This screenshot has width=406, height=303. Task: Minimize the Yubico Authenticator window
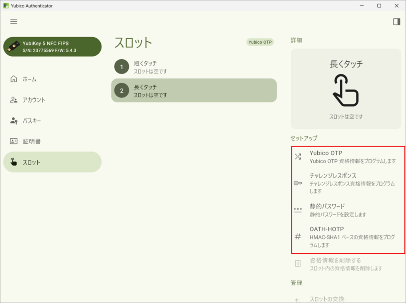[362, 6]
